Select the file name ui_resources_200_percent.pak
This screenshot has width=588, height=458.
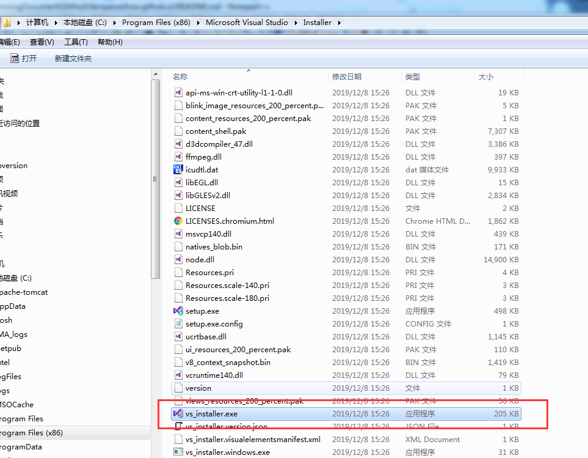click(238, 350)
